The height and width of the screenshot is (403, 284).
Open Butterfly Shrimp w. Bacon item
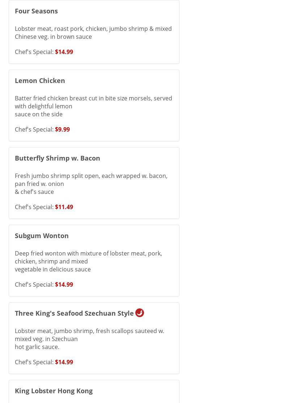pos(58,158)
